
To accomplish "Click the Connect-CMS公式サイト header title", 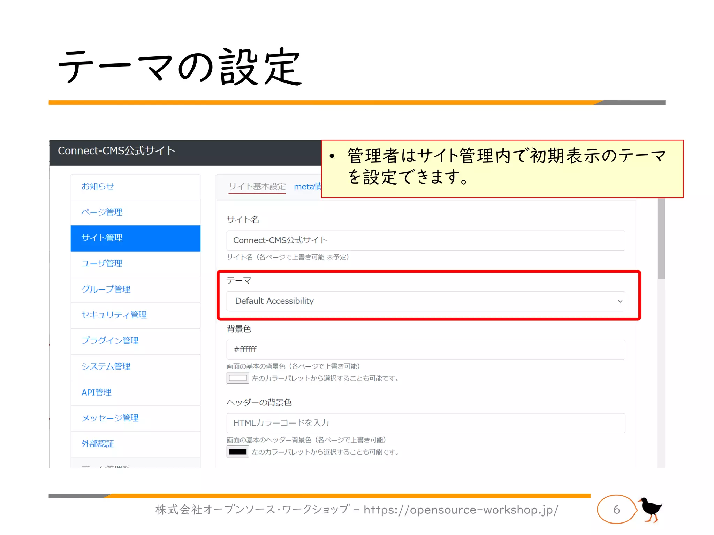I will 116,151.
